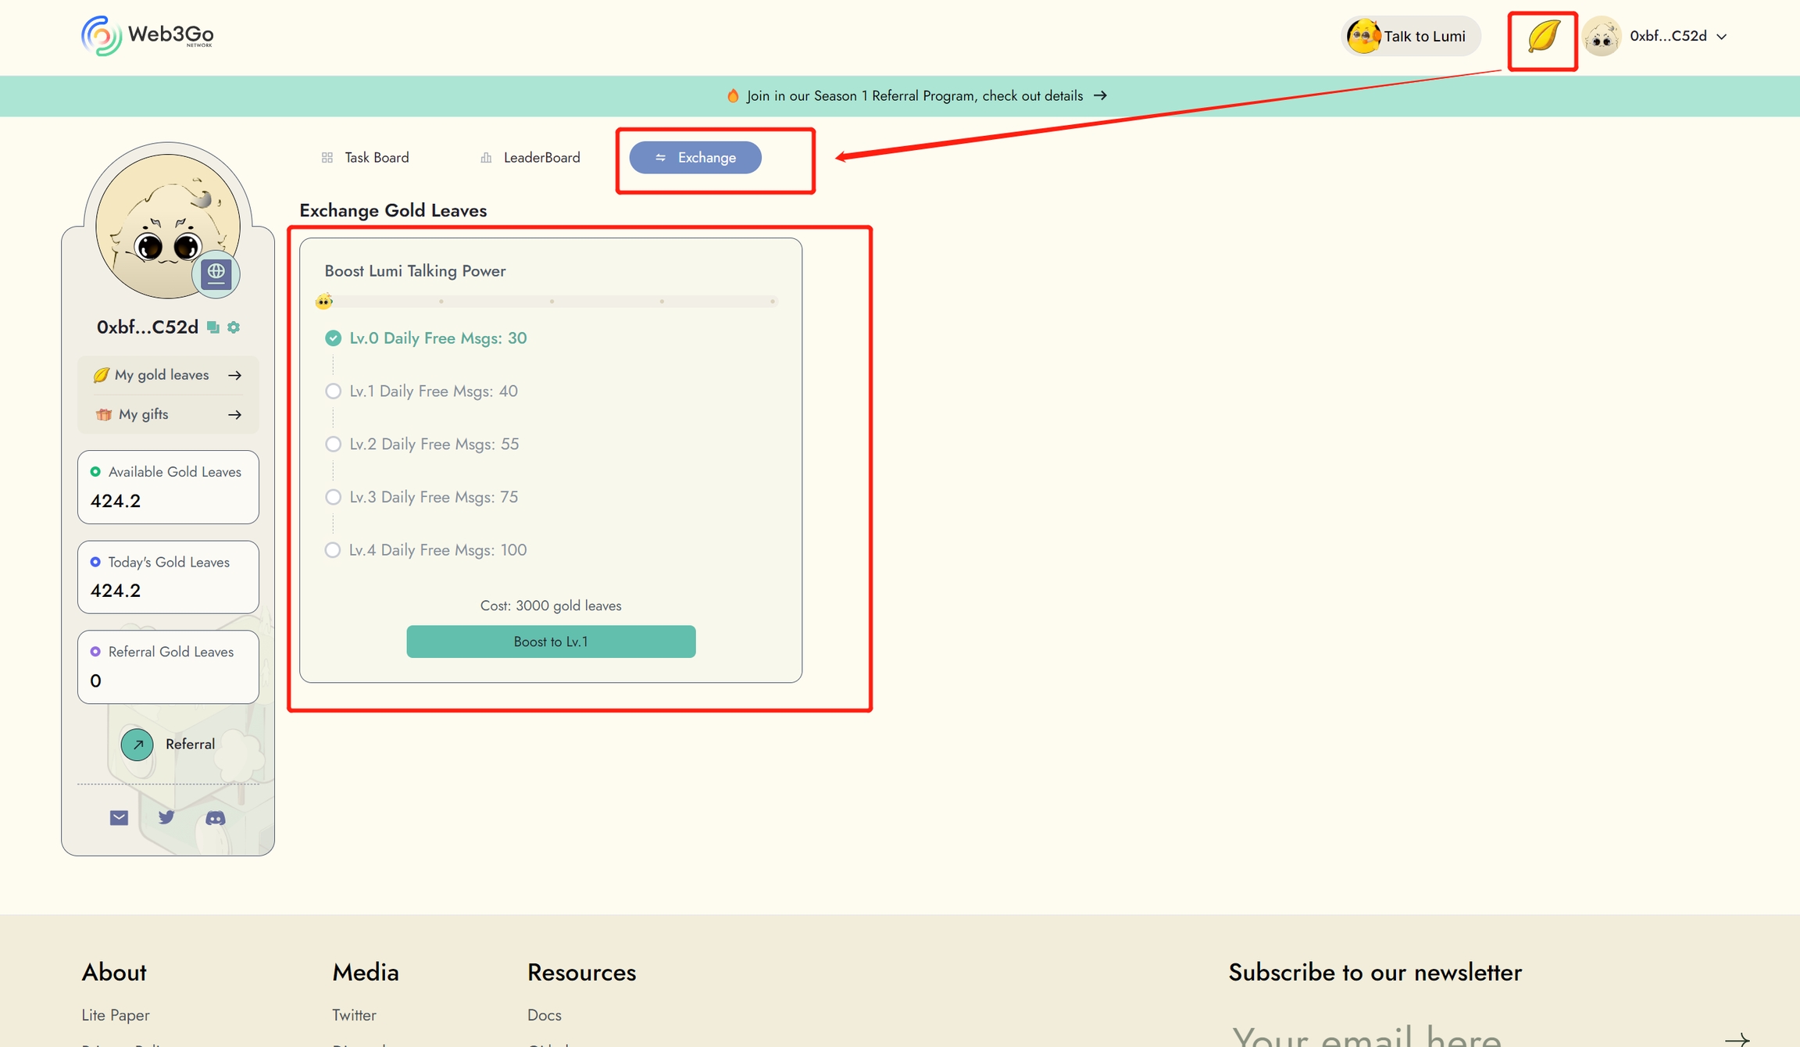Viewport: 1800px width, 1047px height.
Task: Click the globe badge on avatar
Action: 216,273
